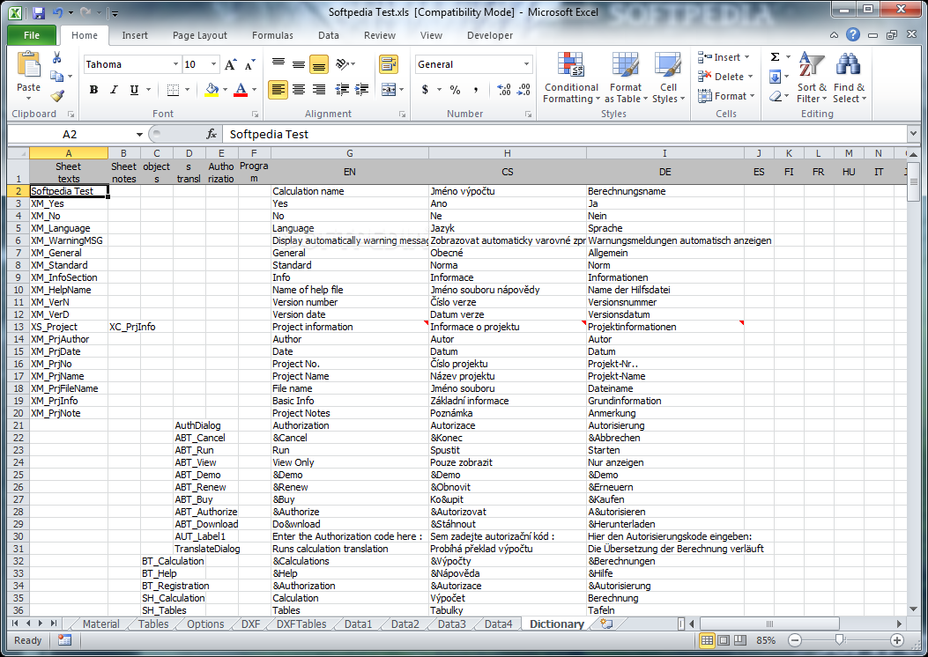Increase indent in Alignment group
This screenshot has height=657, width=928.
361,90
